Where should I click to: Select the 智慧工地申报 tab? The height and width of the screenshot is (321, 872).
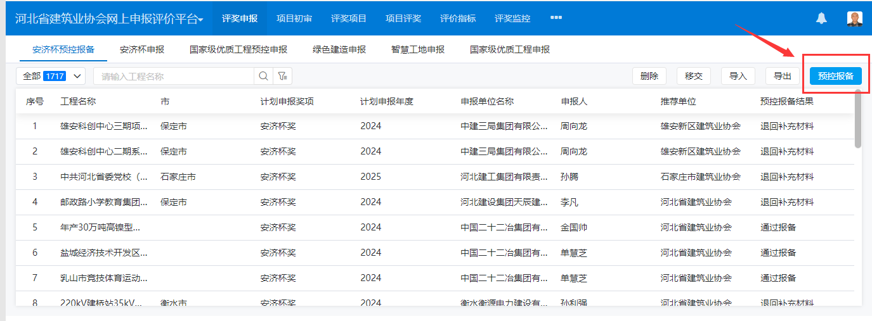[418, 49]
